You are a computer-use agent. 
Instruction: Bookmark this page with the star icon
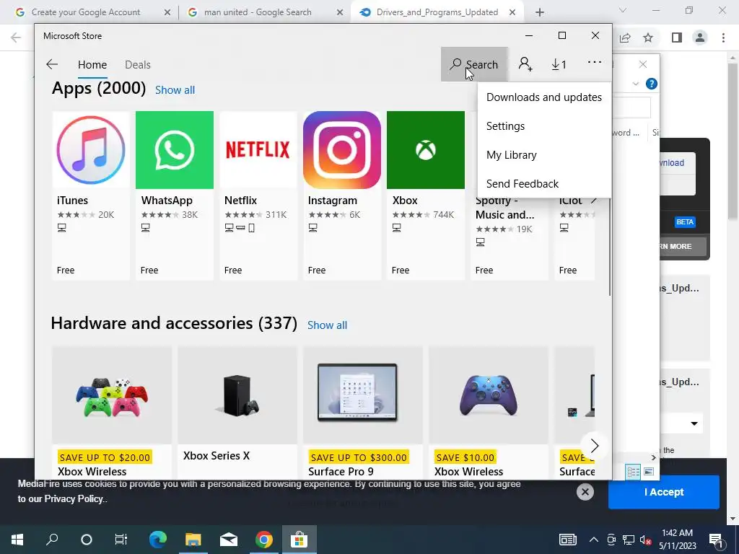(x=648, y=38)
